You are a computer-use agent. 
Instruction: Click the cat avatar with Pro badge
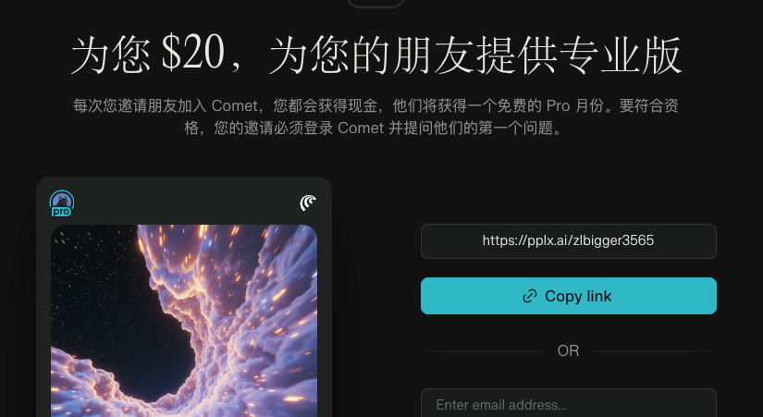pos(62,202)
